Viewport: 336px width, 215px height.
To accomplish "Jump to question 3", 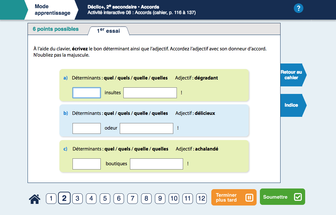I will [x=77, y=199].
